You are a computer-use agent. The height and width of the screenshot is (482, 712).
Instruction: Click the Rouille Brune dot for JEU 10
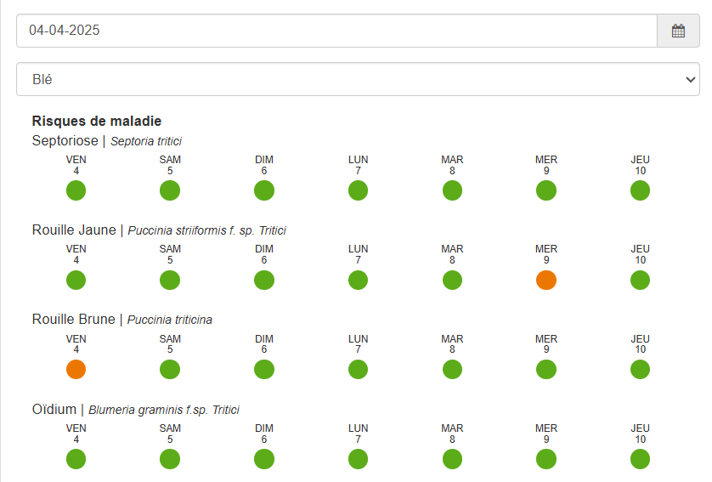pyautogui.click(x=640, y=369)
